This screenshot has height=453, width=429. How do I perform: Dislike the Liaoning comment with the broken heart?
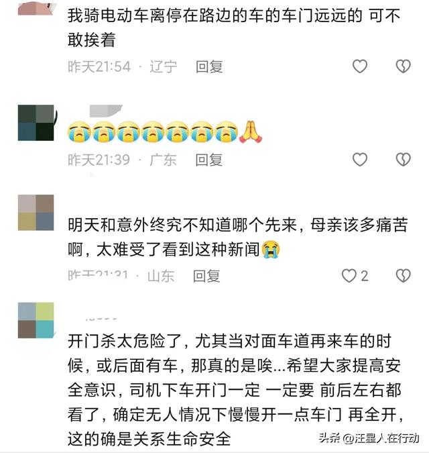click(403, 66)
